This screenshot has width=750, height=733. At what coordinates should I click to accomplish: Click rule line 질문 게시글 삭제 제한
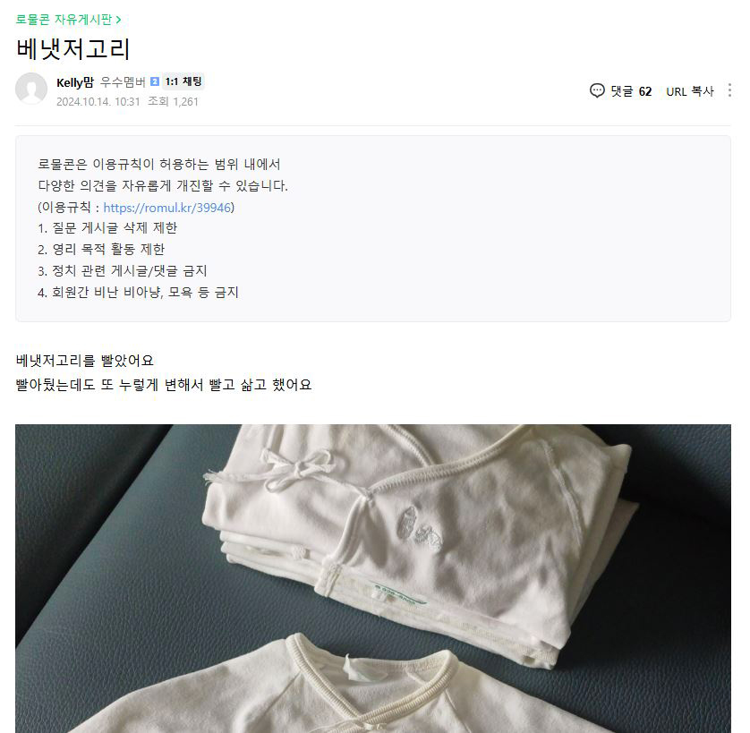107,228
